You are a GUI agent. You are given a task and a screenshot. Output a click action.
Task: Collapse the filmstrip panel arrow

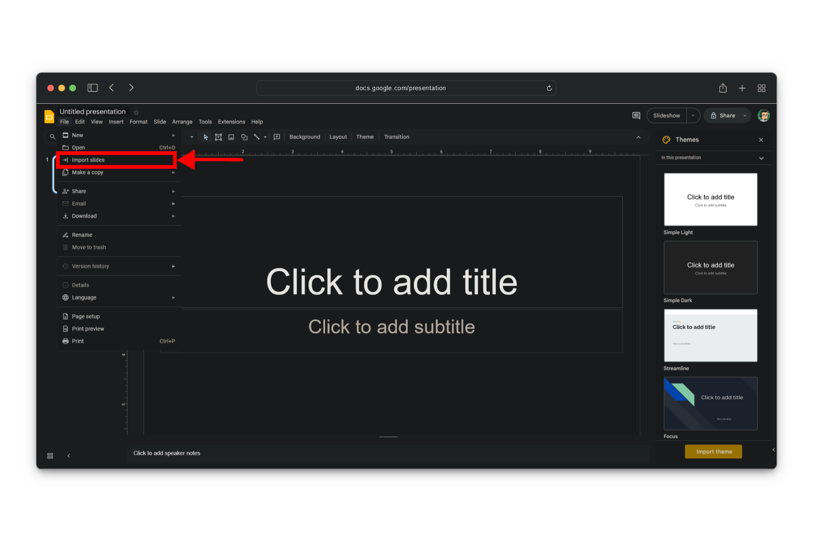pos(69,456)
